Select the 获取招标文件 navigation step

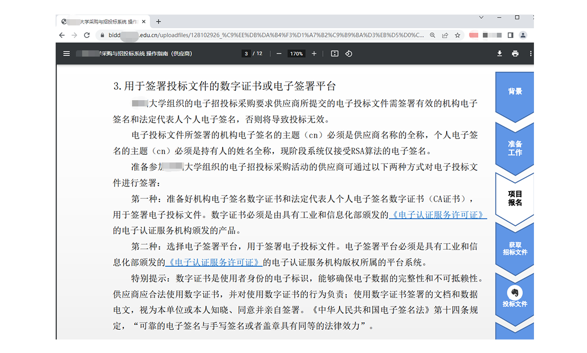click(x=515, y=248)
